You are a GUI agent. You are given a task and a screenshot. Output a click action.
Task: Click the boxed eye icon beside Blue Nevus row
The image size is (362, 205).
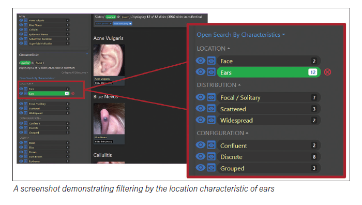point(25,25)
